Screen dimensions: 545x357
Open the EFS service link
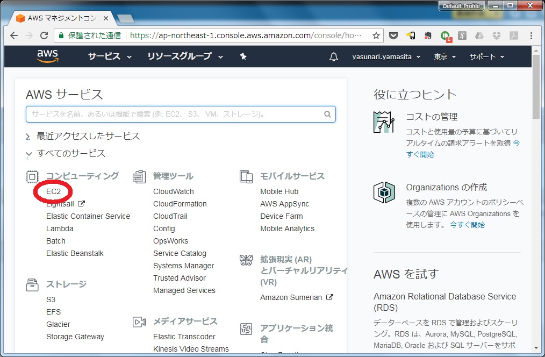pyautogui.click(x=54, y=312)
